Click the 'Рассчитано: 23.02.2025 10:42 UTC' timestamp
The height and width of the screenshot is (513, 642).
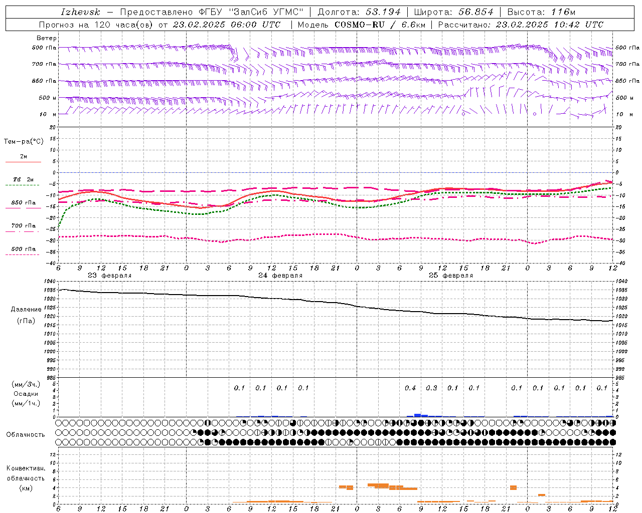point(521,25)
